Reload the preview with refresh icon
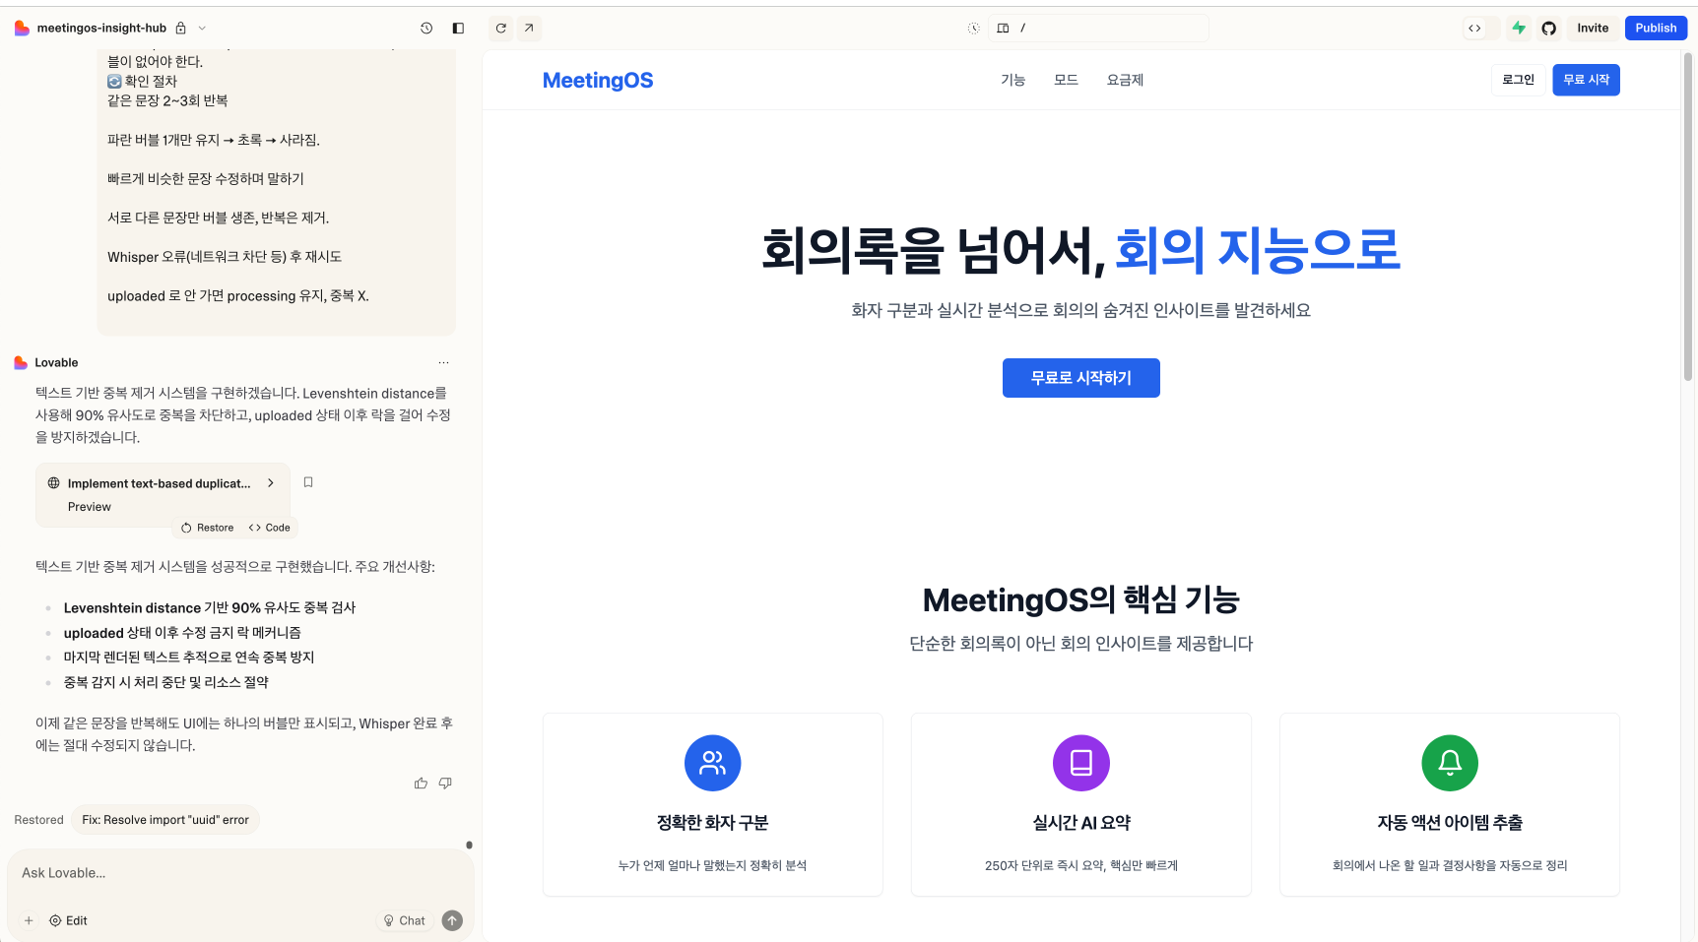Viewport: 1698px width, 942px height. point(501,29)
